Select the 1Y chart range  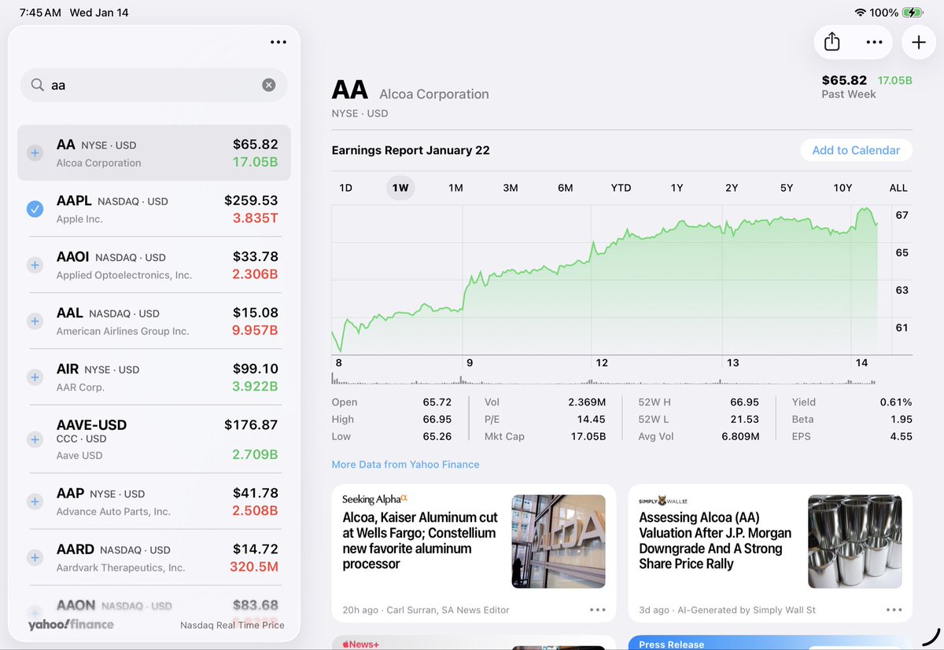pos(677,188)
